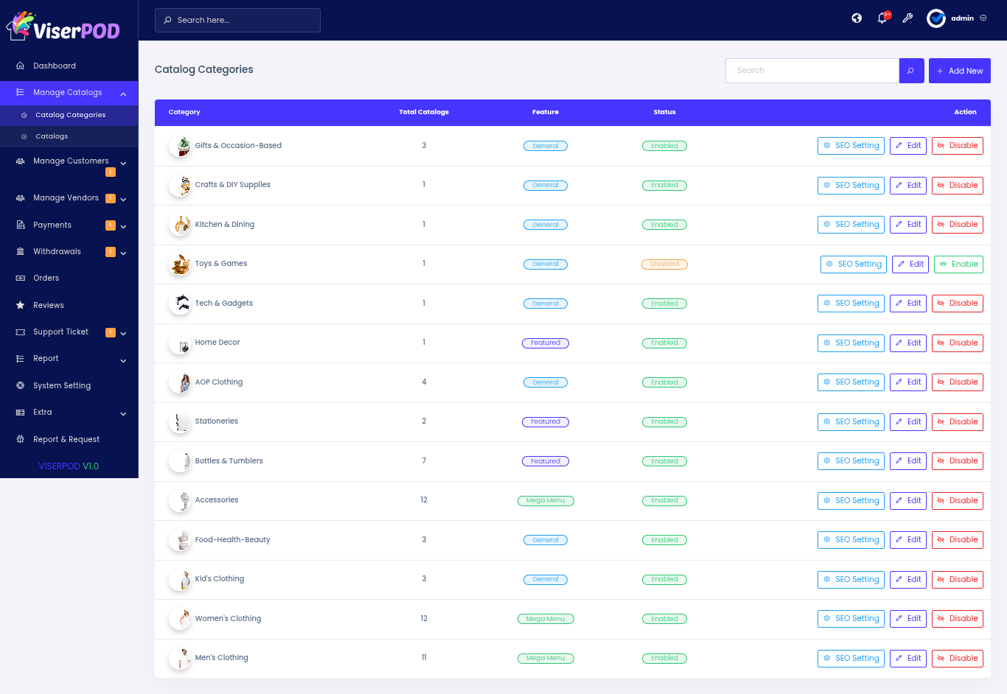The image size is (1007, 694).
Task: Disable the Men's Clothing category
Action: (x=957, y=659)
